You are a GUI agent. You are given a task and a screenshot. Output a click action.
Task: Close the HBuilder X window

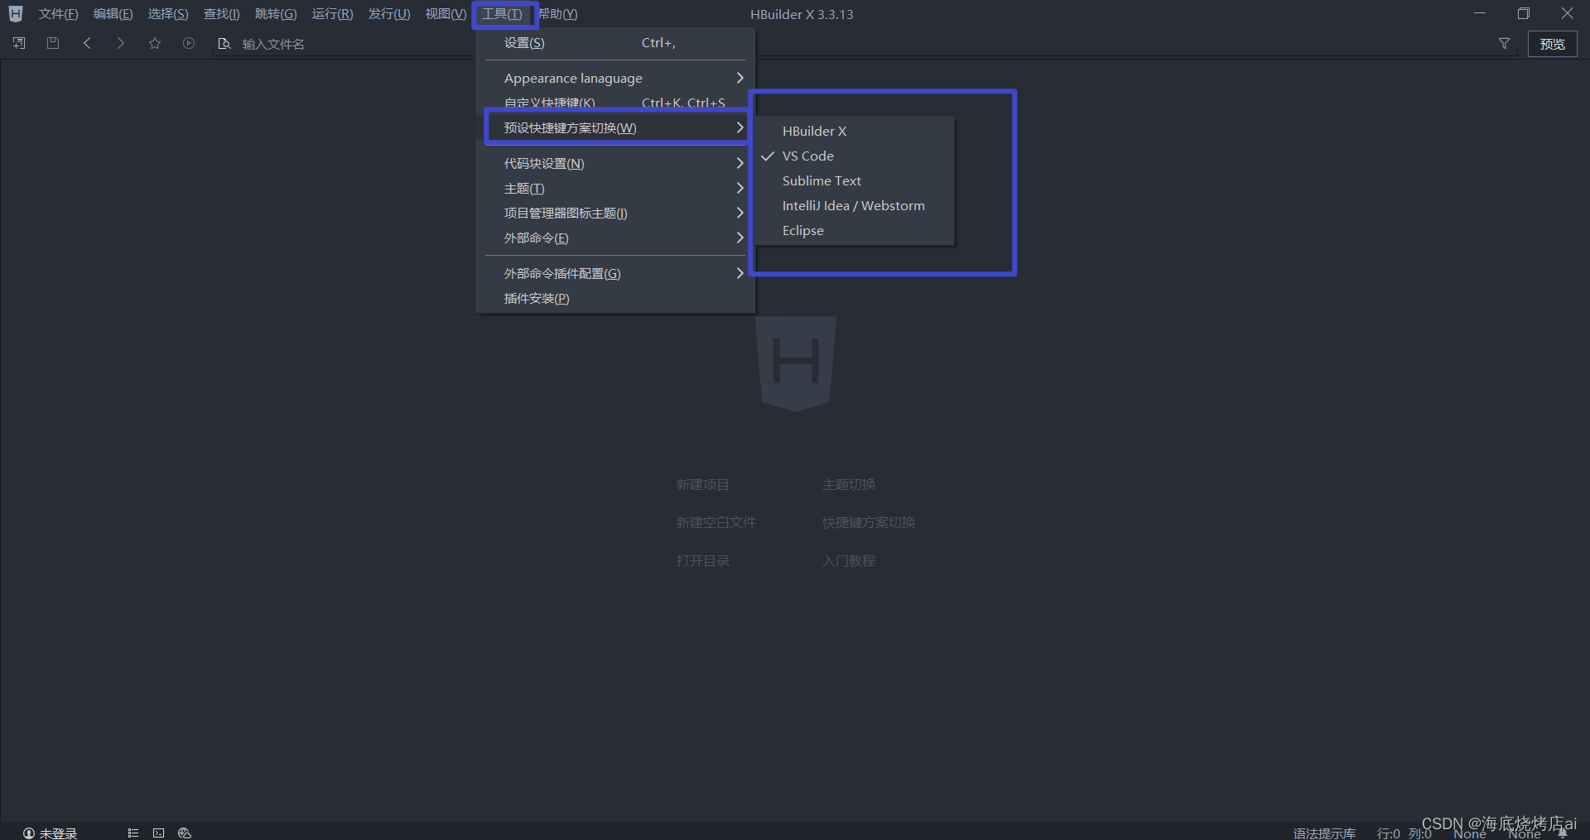coord(1567,13)
